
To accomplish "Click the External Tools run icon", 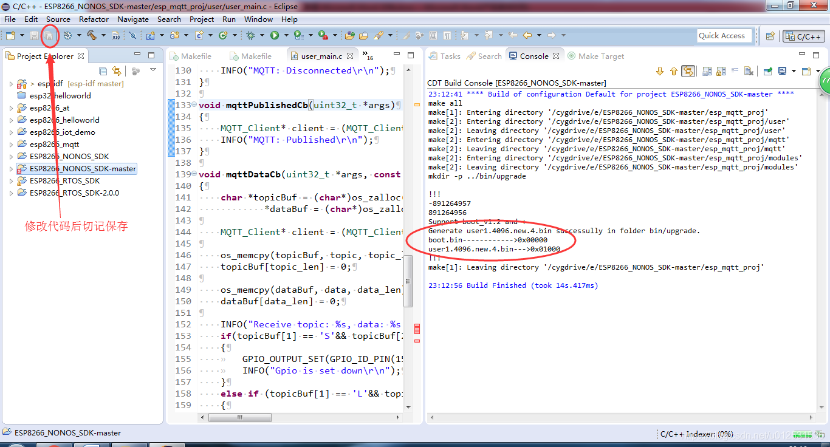I will coord(323,36).
